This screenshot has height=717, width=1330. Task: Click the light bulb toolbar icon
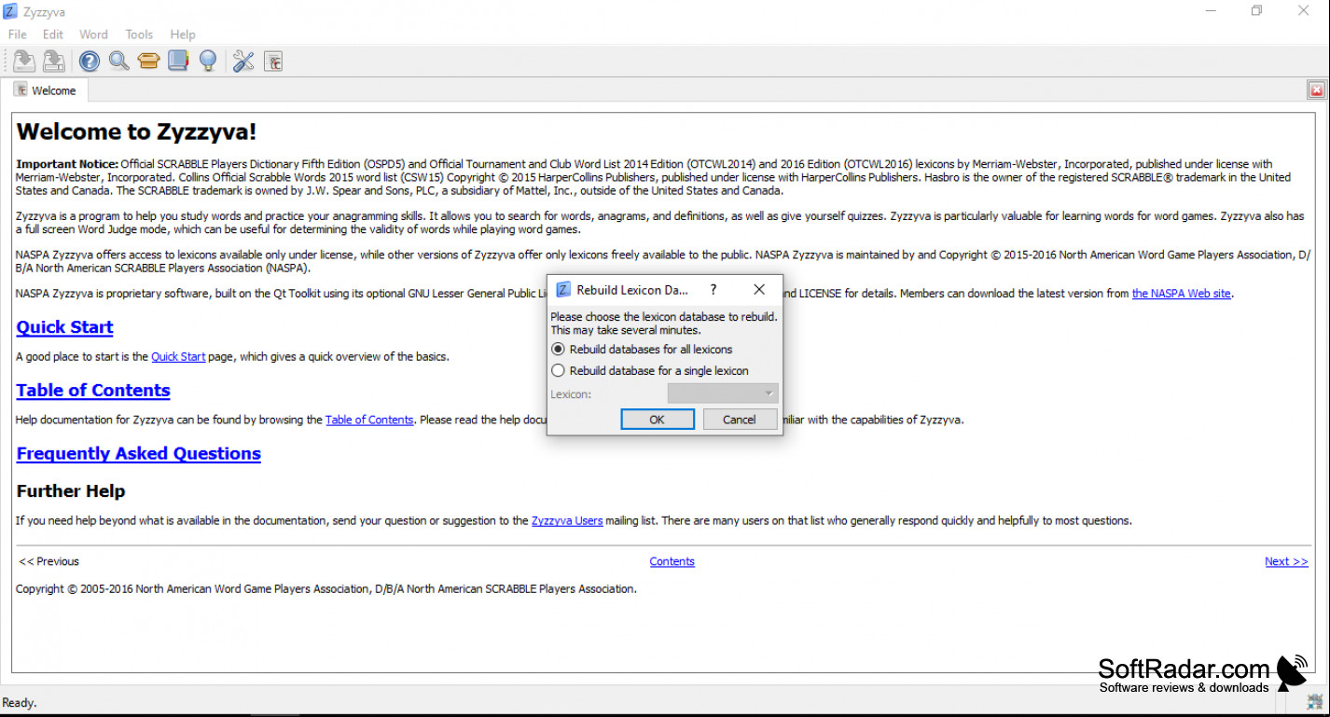tap(208, 62)
